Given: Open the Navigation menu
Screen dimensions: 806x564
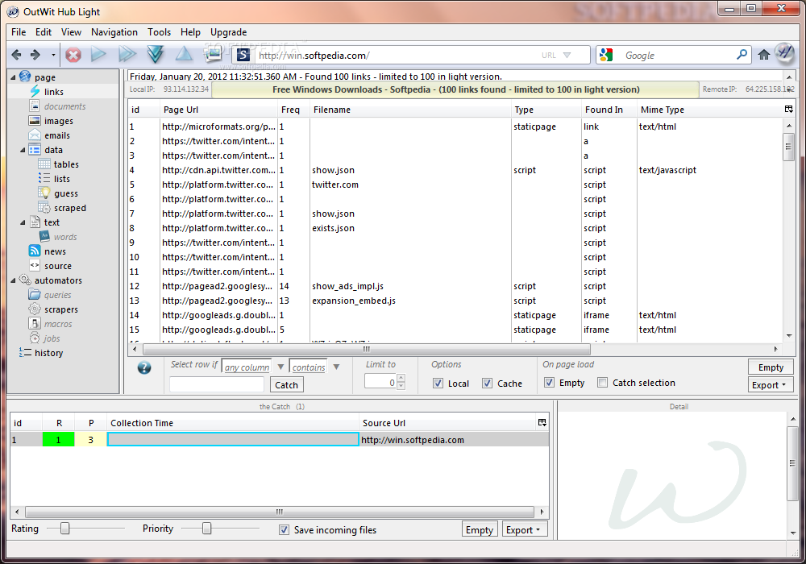Looking at the screenshot, I should click(x=114, y=32).
